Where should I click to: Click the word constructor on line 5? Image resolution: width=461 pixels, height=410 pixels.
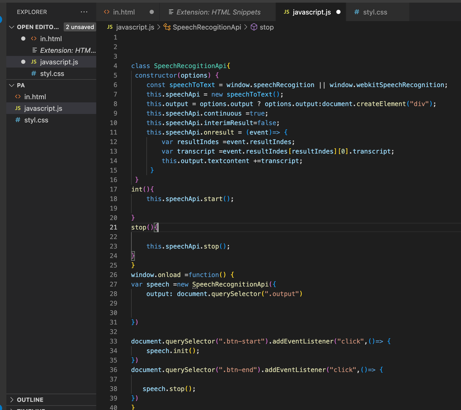(156, 75)
